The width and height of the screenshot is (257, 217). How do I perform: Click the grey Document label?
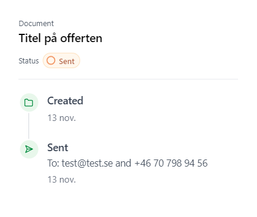[36, 24]
